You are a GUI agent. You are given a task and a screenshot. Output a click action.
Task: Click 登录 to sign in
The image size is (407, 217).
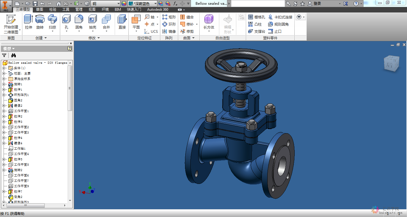point(317,4)
